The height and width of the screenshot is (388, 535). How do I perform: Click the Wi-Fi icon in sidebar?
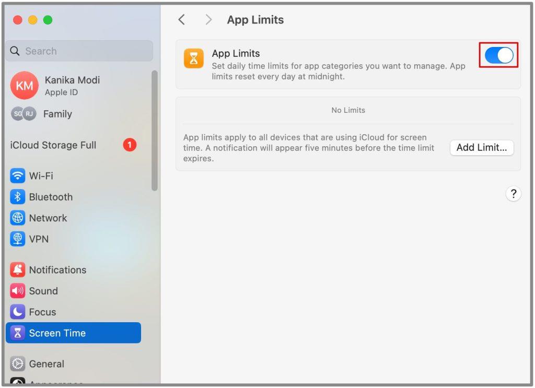coord(17,176)
